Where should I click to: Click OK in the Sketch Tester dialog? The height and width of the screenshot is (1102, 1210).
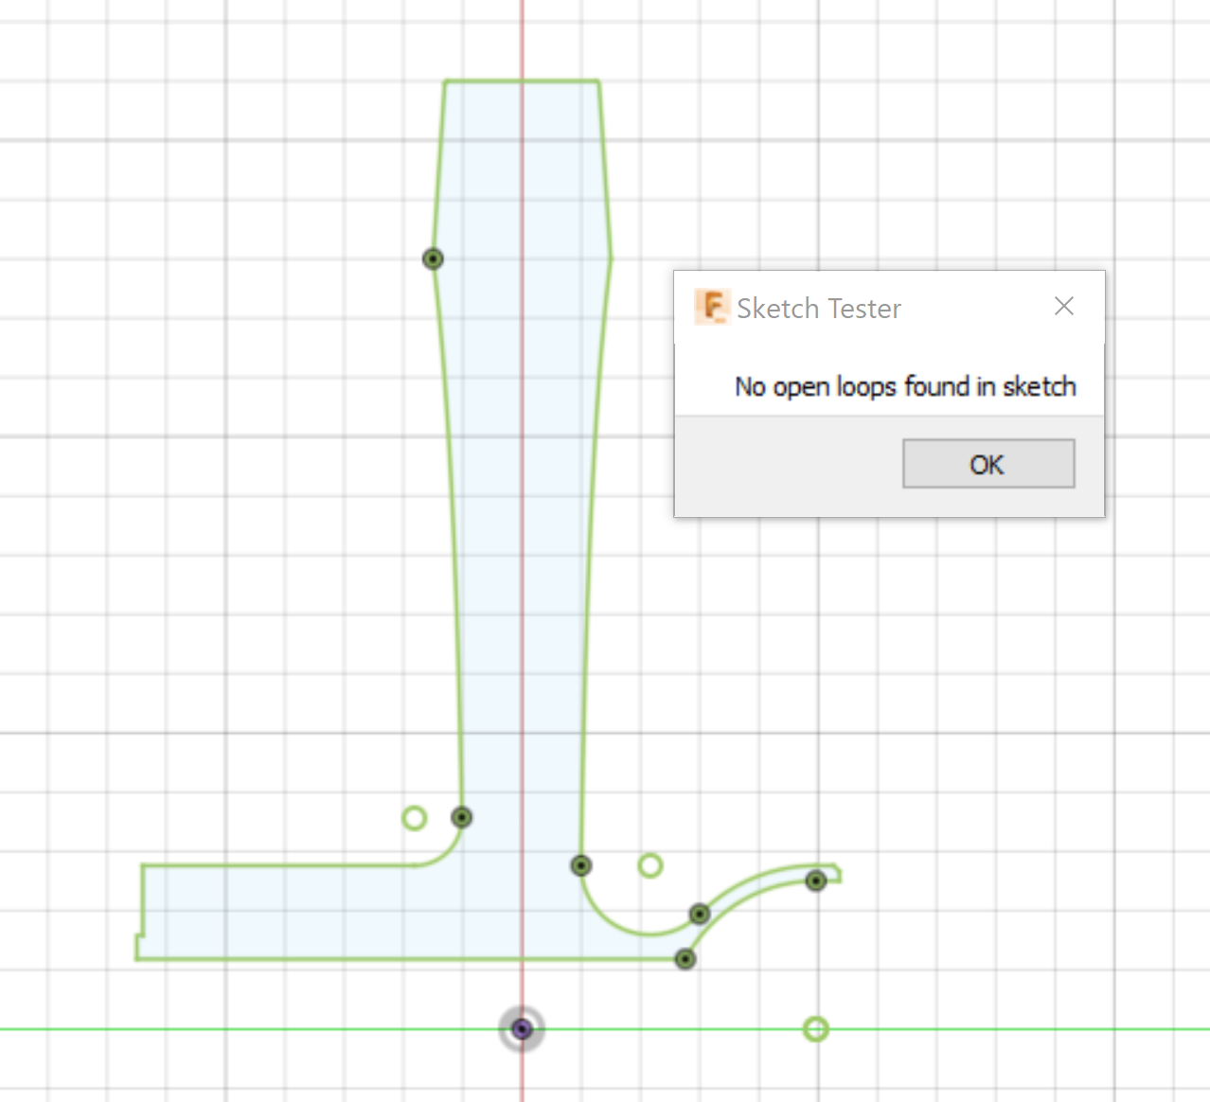coord(988,464)
